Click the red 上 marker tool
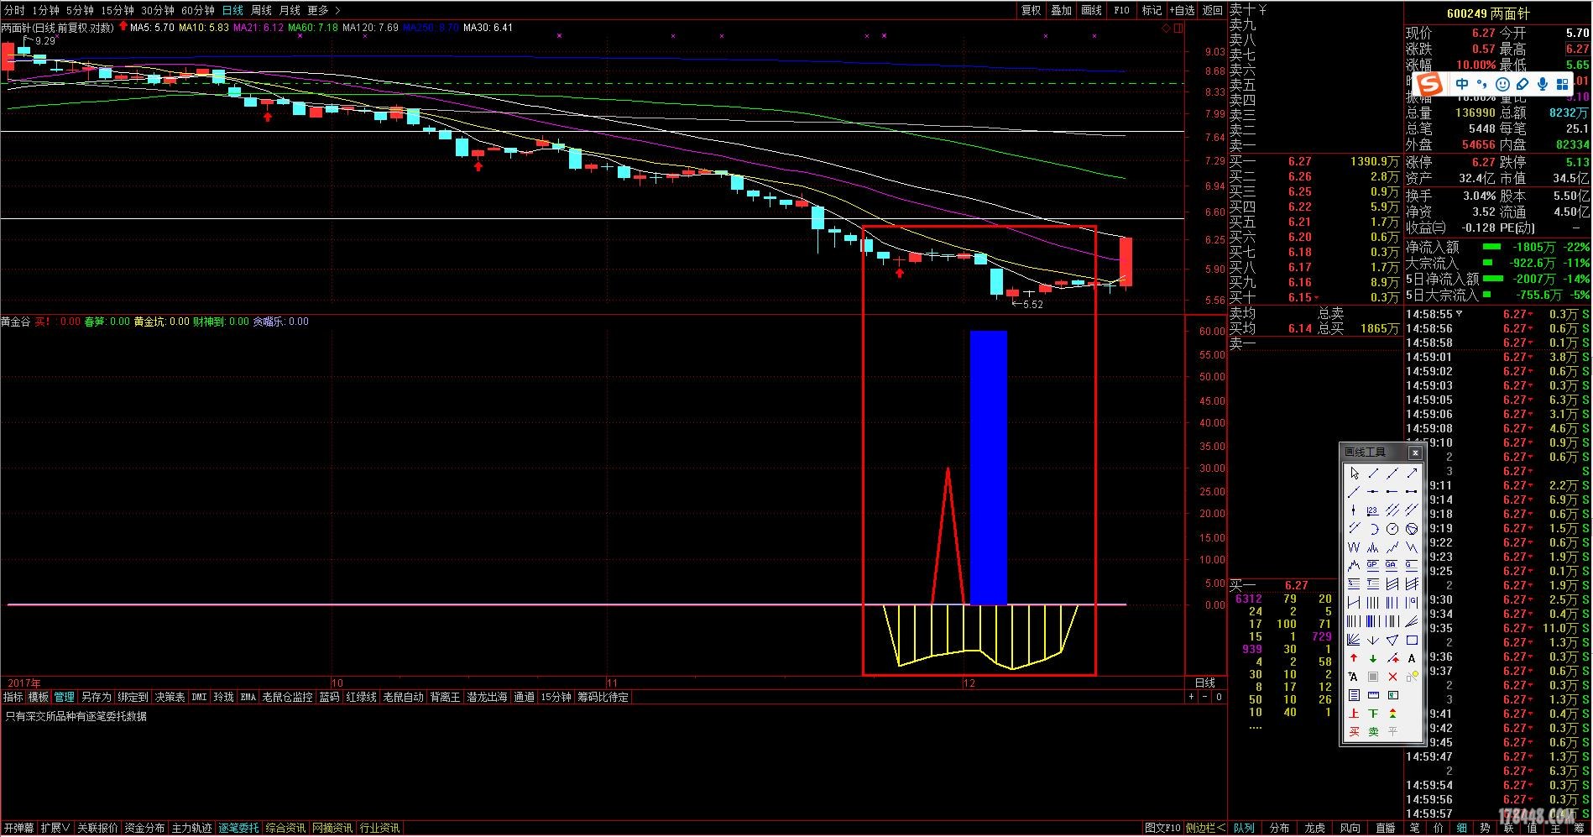The width and height of the screenshot is (1593, 837). pos(1354,713)
